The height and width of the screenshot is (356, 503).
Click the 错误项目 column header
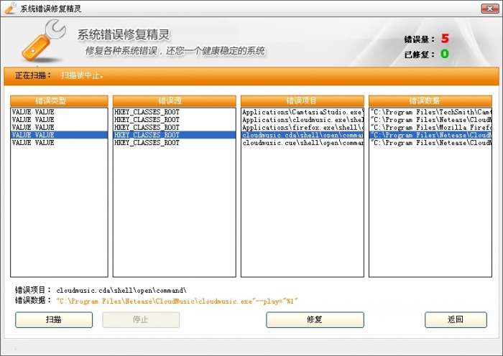303,100
